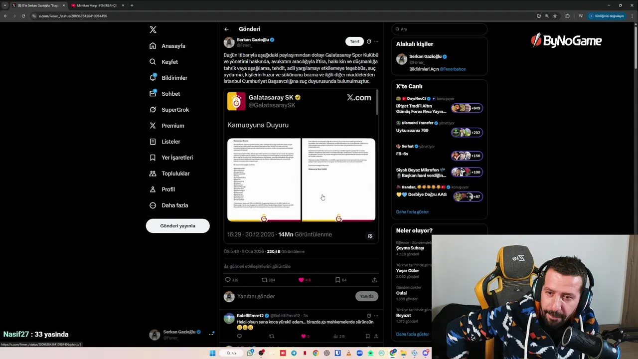Open the Derbiye Doğru AAG live space
Screen dimensions: 638x359
tap(439, 193)
